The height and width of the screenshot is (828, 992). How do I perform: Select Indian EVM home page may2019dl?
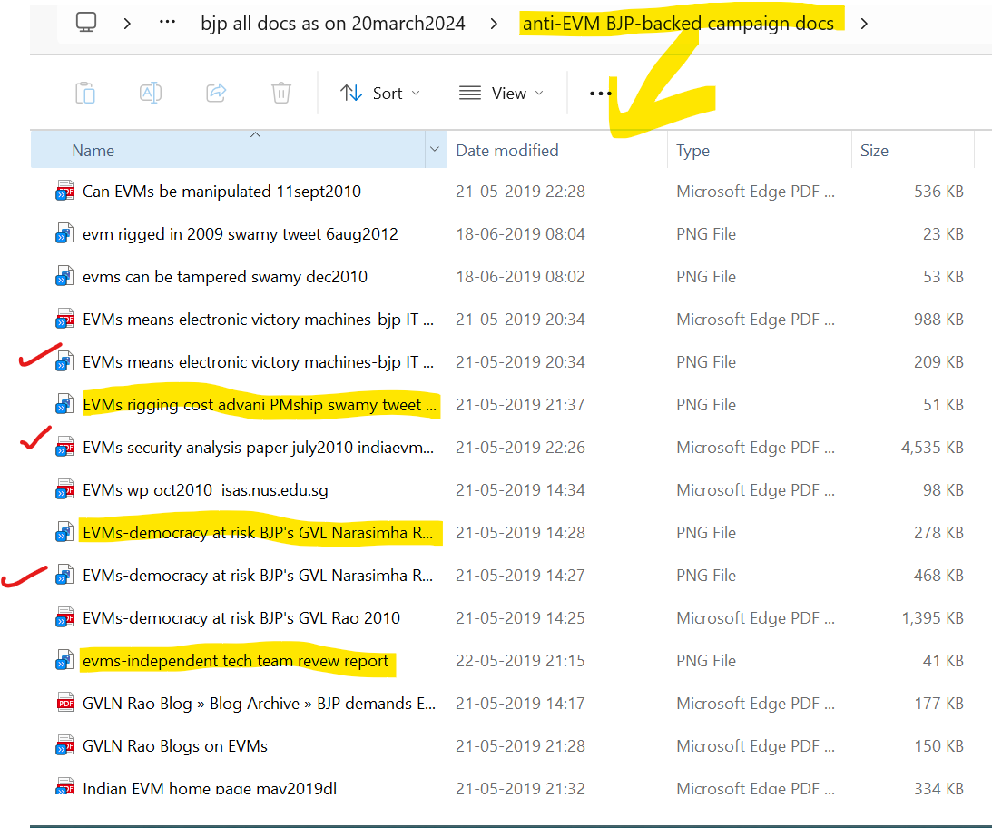pyautogui.click(x=210, y=788)
